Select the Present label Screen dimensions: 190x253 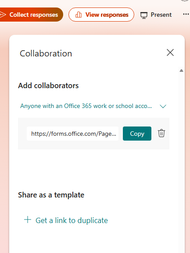(x=161, y=15)
